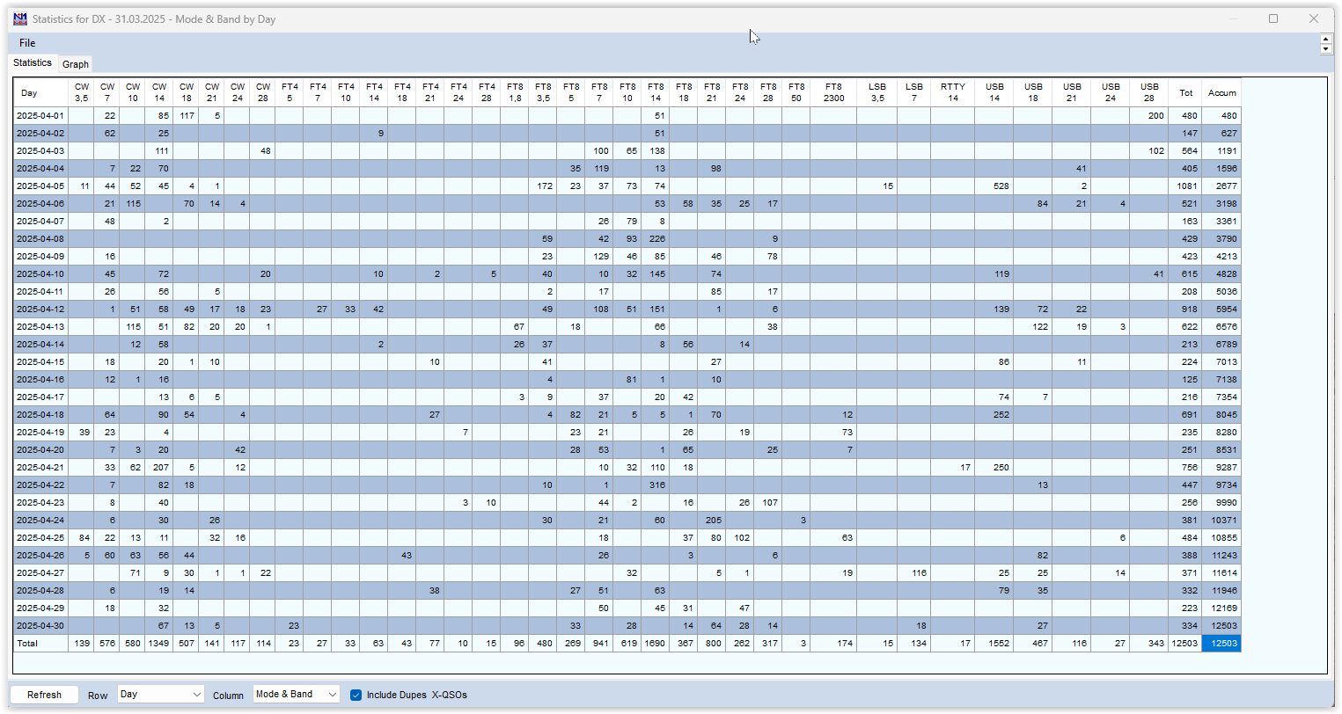Click the highlighted 12503 Accum total cell
The width and height of the screenshot is (1342, 714).
(1221, 644)
